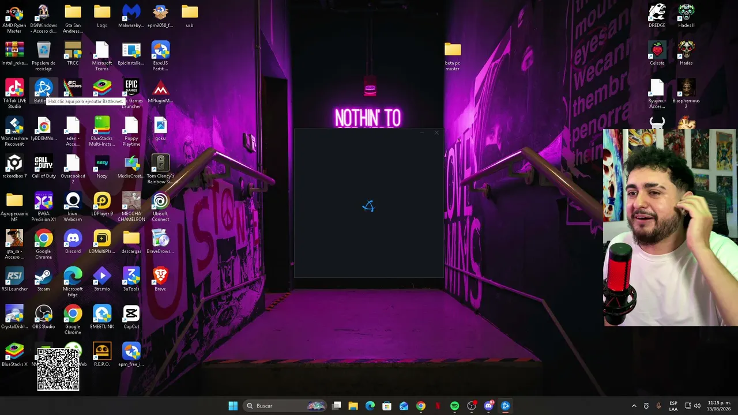The width and height of the screenshot is (738, 415).
Task: Select the ARC Raiders desktop shortcut
Action: (x=73, y=88)
